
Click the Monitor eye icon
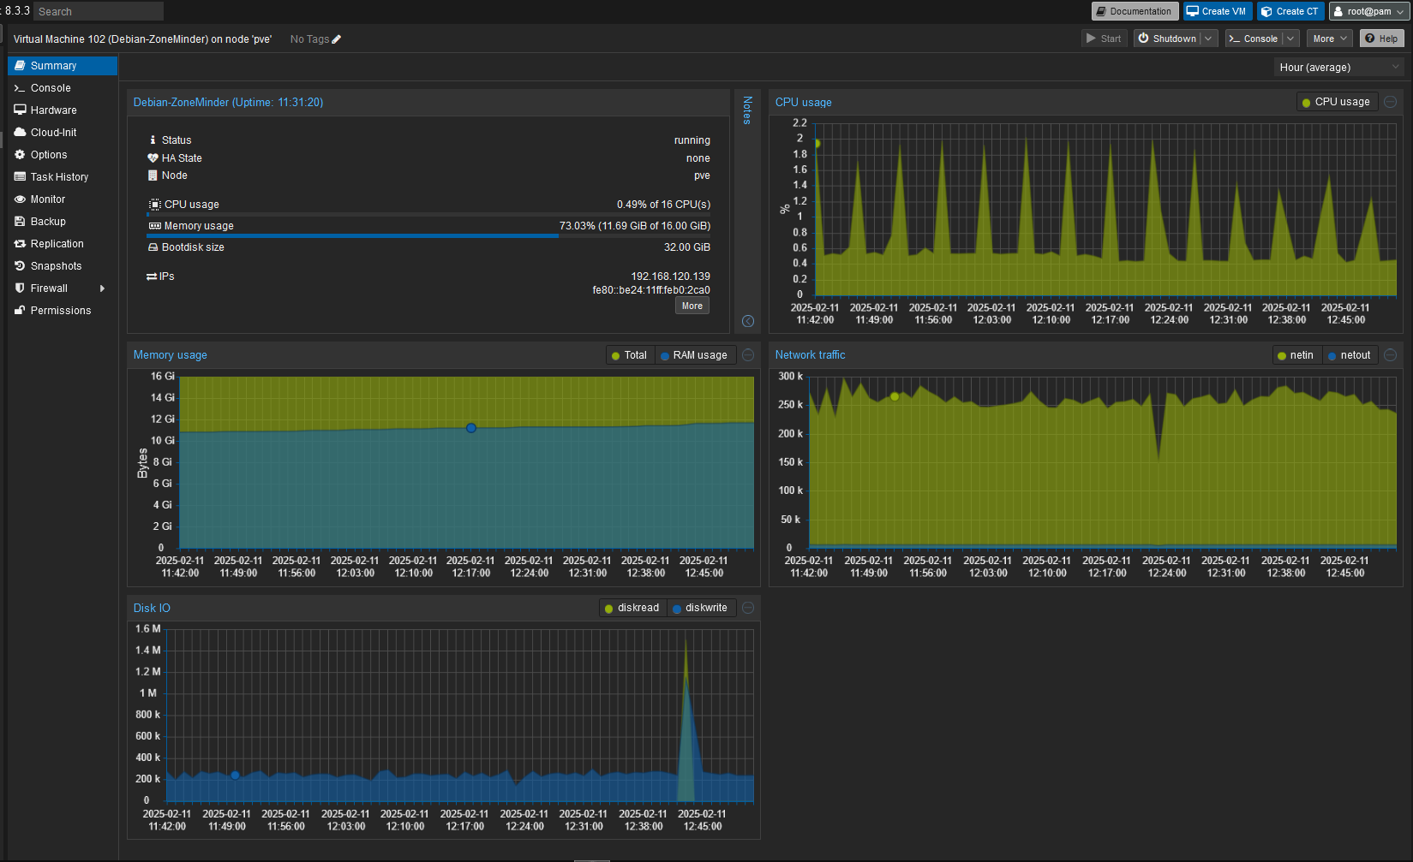tap(20, 199)
